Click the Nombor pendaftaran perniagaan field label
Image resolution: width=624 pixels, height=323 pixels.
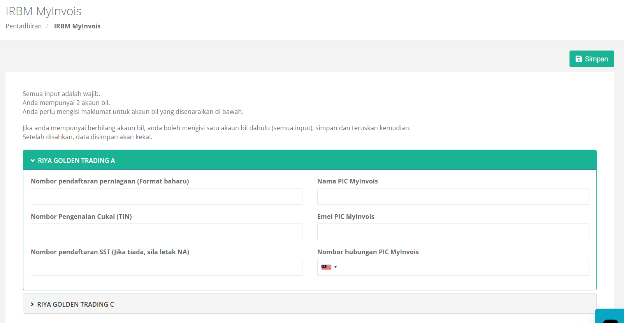coord(110,181)
